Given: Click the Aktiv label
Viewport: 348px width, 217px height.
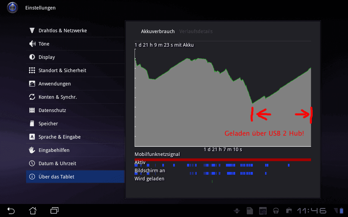Looking at the screenshot, I should click(140, 162).
